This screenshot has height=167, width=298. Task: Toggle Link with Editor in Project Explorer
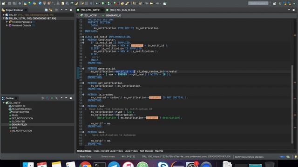[51, 10]
